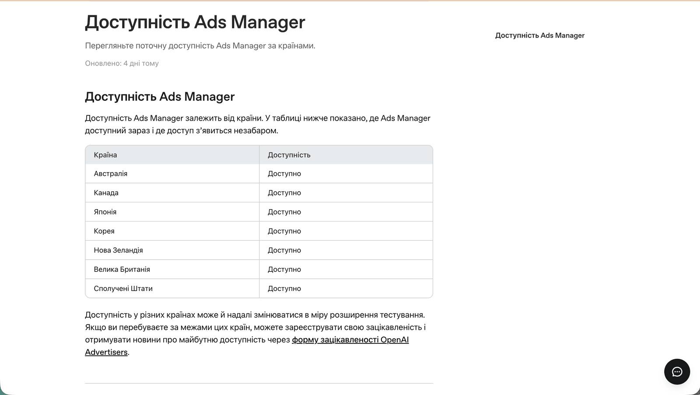This screenshot has width=700, height=395.
Task: Click the Доступність column header
Action: pos(346,155)
